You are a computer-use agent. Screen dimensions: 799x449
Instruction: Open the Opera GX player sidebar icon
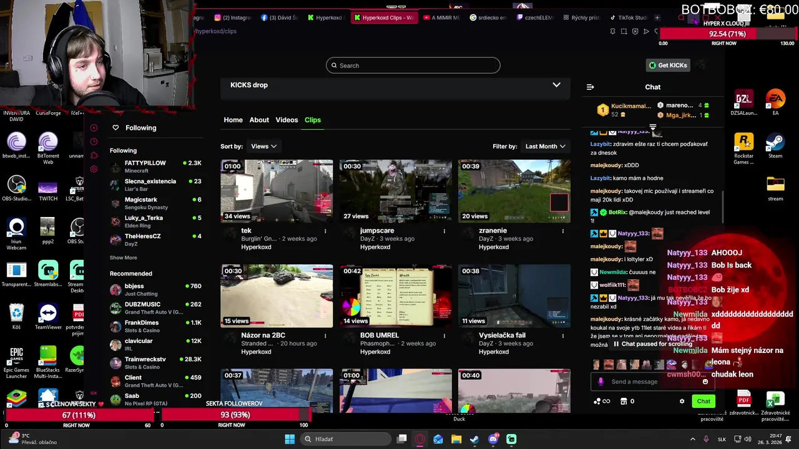pos(94,128)
